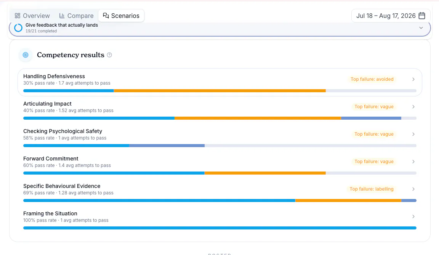Click the circular progress ring icon
The height and width of the screenshot is (255, 439).
pyautogui.click(x=18, y=28)
